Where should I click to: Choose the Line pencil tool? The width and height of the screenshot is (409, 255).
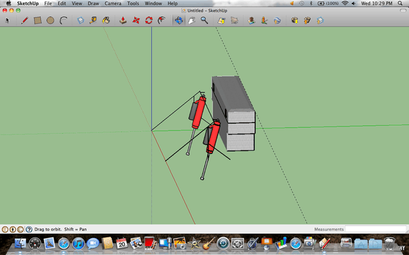pyautogui.click(x=25, y=20)
